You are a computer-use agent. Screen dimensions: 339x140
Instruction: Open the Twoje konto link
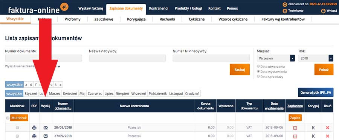[x=296, y=11]
